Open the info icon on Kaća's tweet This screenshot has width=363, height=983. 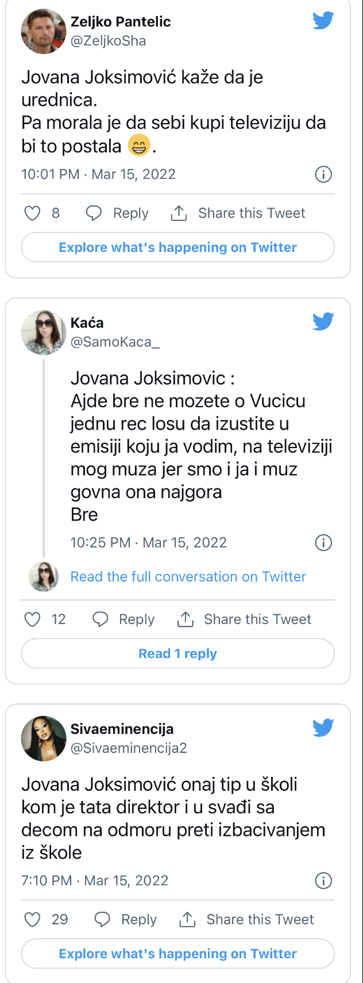tap(323, 542)
